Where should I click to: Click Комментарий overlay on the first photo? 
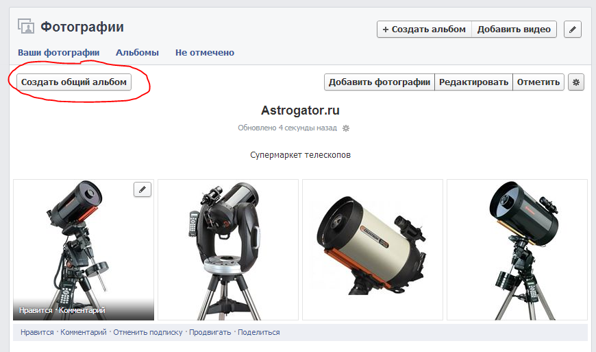82,310
